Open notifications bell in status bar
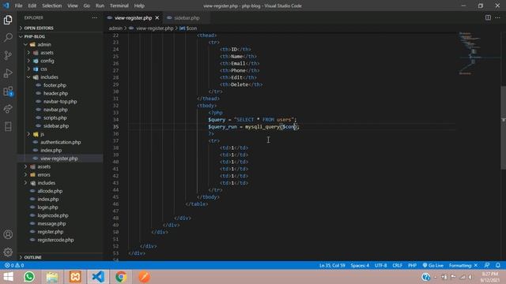Screen dimensions: 506x284 pos(498,265)
